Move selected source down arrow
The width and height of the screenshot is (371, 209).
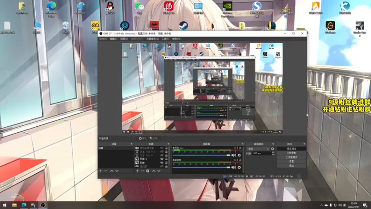[159, 171]
